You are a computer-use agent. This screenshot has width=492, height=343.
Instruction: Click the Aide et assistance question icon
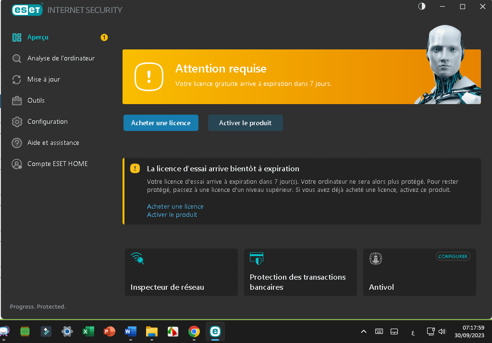17,143
